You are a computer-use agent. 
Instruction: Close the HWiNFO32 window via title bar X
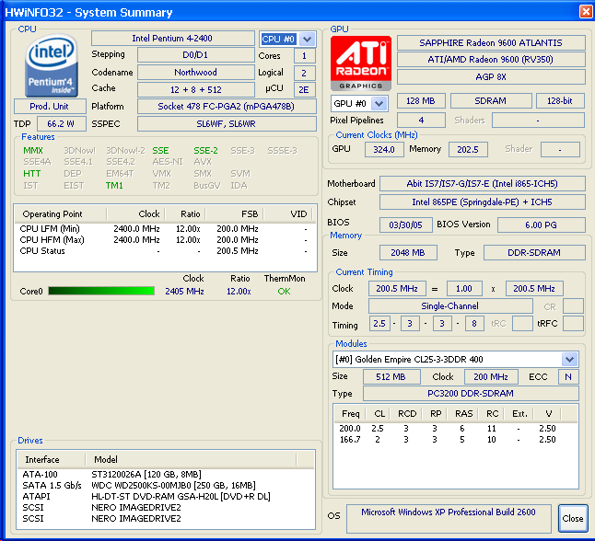pyautogui.click(x=586, y=12)
